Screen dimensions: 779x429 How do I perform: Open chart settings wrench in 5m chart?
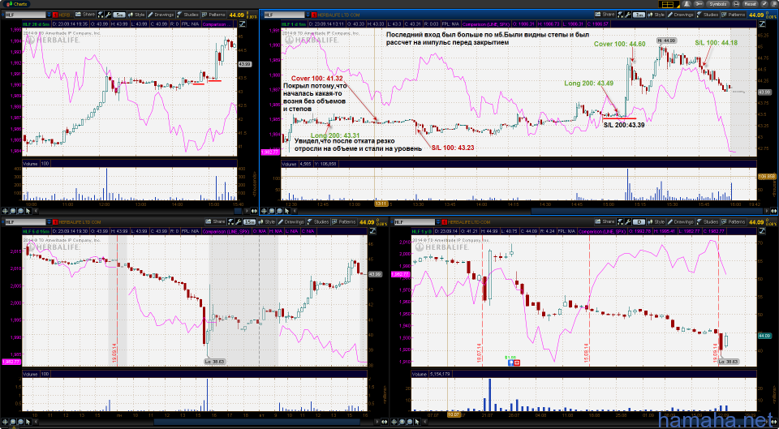(108, 15)
